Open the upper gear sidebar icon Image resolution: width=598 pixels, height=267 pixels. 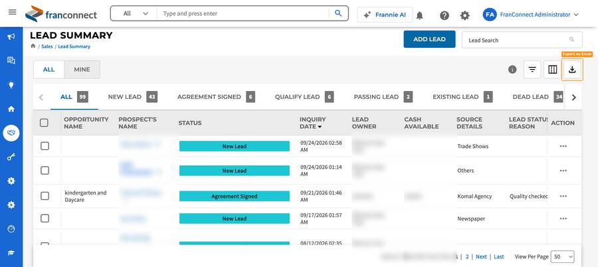tap(11, 181)
